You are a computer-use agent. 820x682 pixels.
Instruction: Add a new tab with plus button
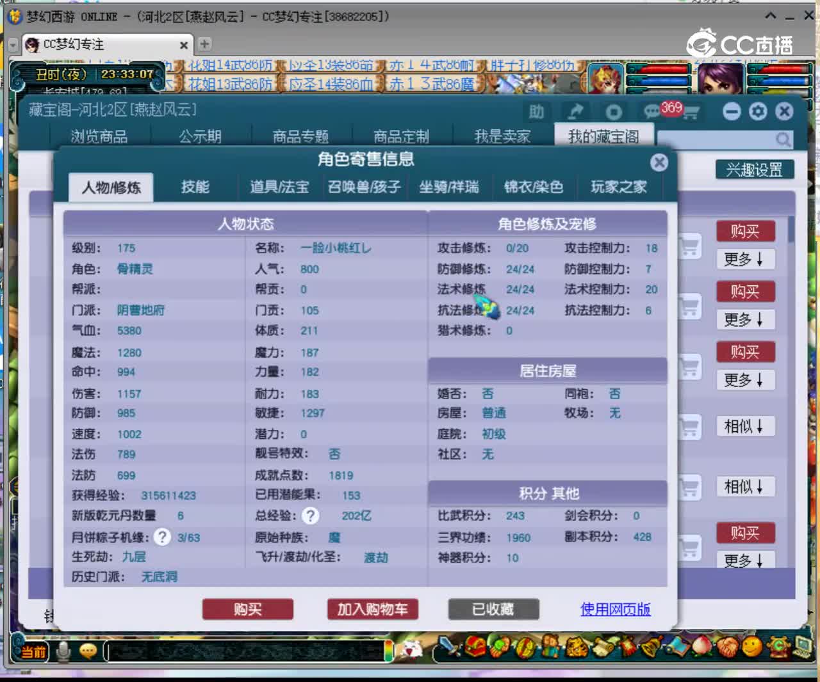tap(204, 44)
